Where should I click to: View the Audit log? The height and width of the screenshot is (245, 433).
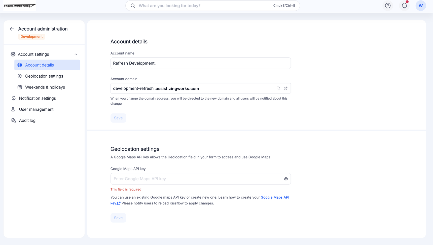tap(27, 120)
